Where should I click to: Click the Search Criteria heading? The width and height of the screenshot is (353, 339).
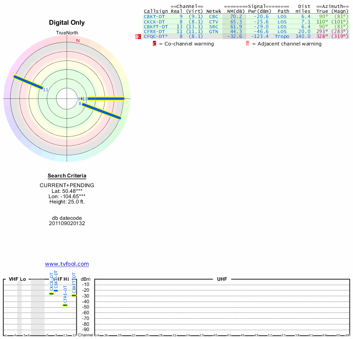tap(67, 176)
